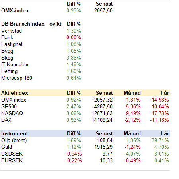Click the Fastighet sector label
The height and width of the screenshot is (179, 179).
pyautogui.click(x=12, y=44)
